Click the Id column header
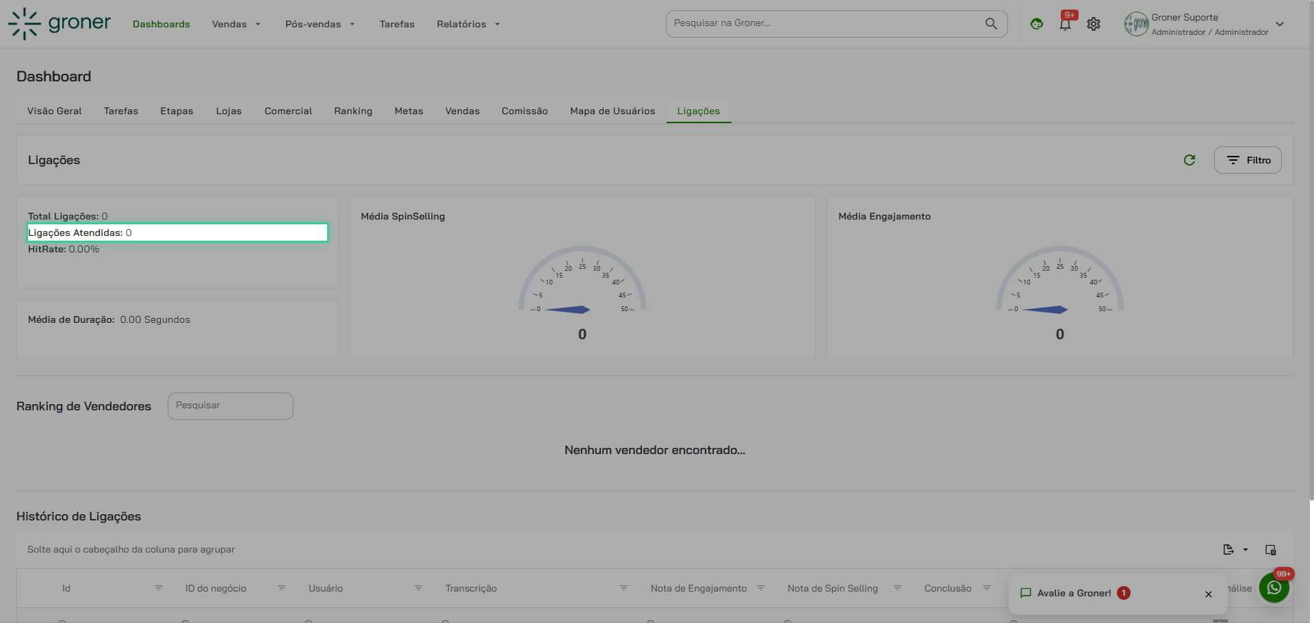The height and width of the screenshot is (623, 1314). (x=66, y=588)
